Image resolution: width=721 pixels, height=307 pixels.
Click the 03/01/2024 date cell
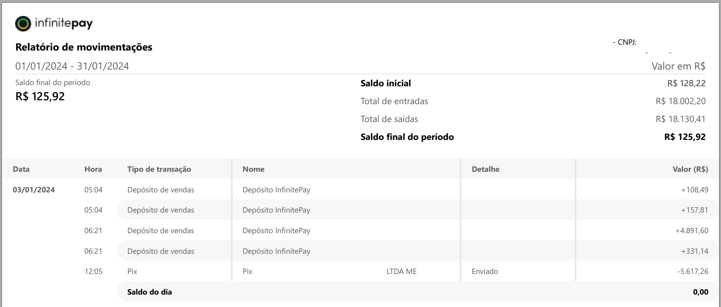pyautogui.click(x=34, y=190)
